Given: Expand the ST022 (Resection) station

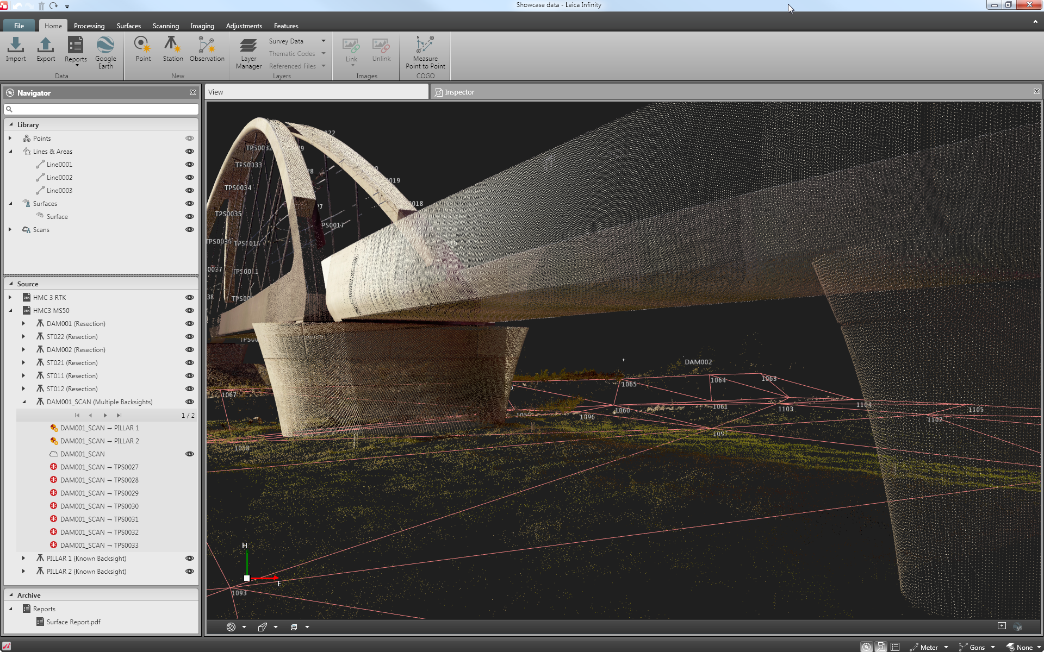Looking at the screenshot, I should pyautogui.click(x=23, y=337).
